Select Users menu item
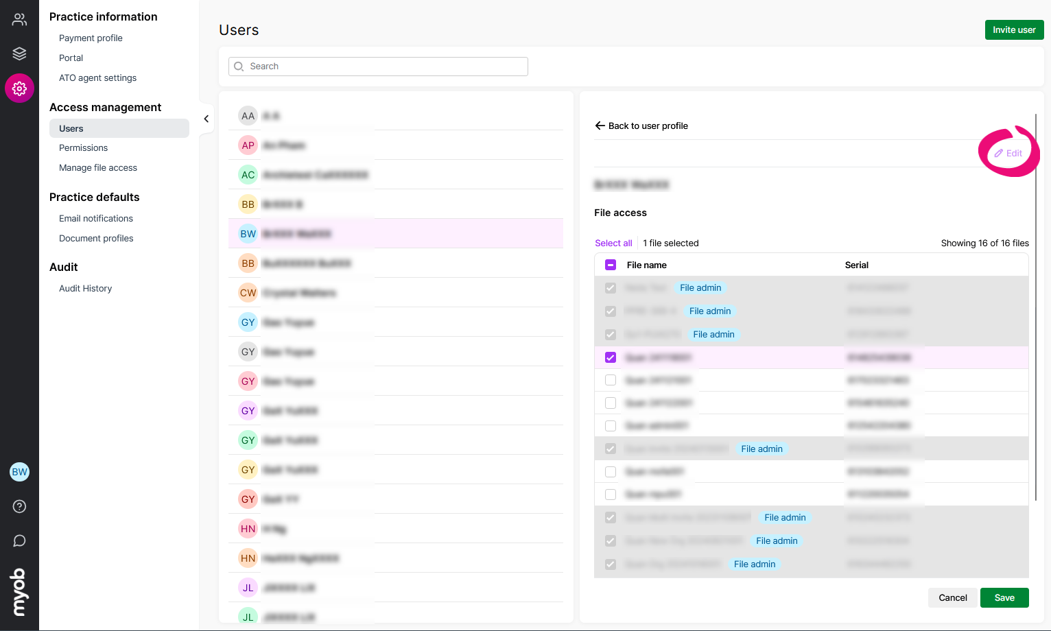Screen dimensions: 1051x631 tap(119, 128)
